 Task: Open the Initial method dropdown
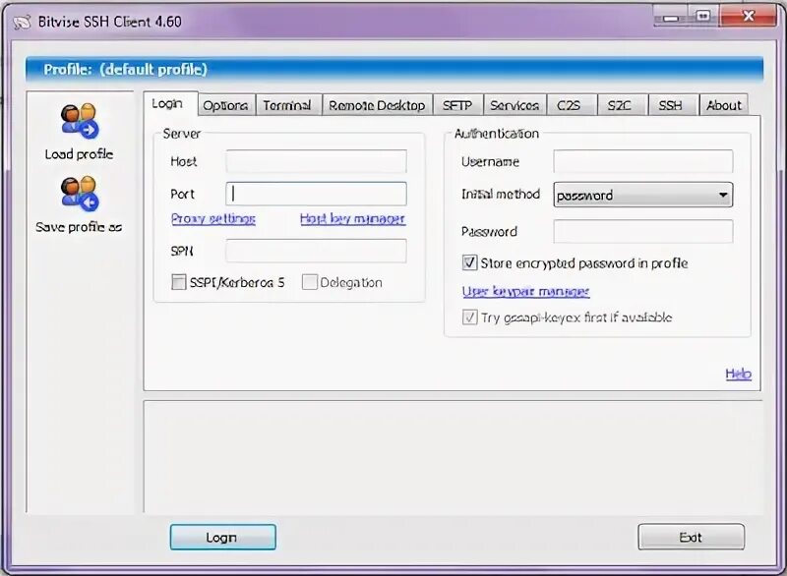(x=643, y=195)
